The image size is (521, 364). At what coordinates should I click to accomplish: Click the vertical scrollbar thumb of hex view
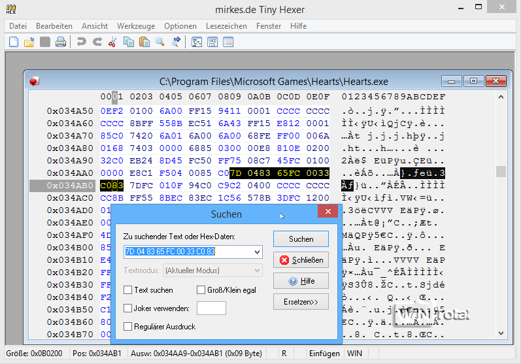click(501, 171)
